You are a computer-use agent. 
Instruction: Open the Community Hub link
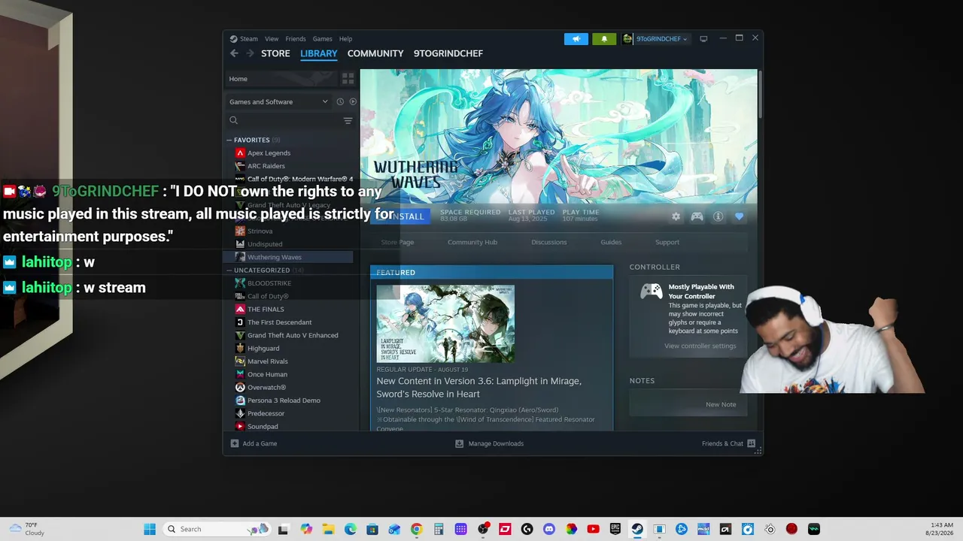[x=472, y=242]
